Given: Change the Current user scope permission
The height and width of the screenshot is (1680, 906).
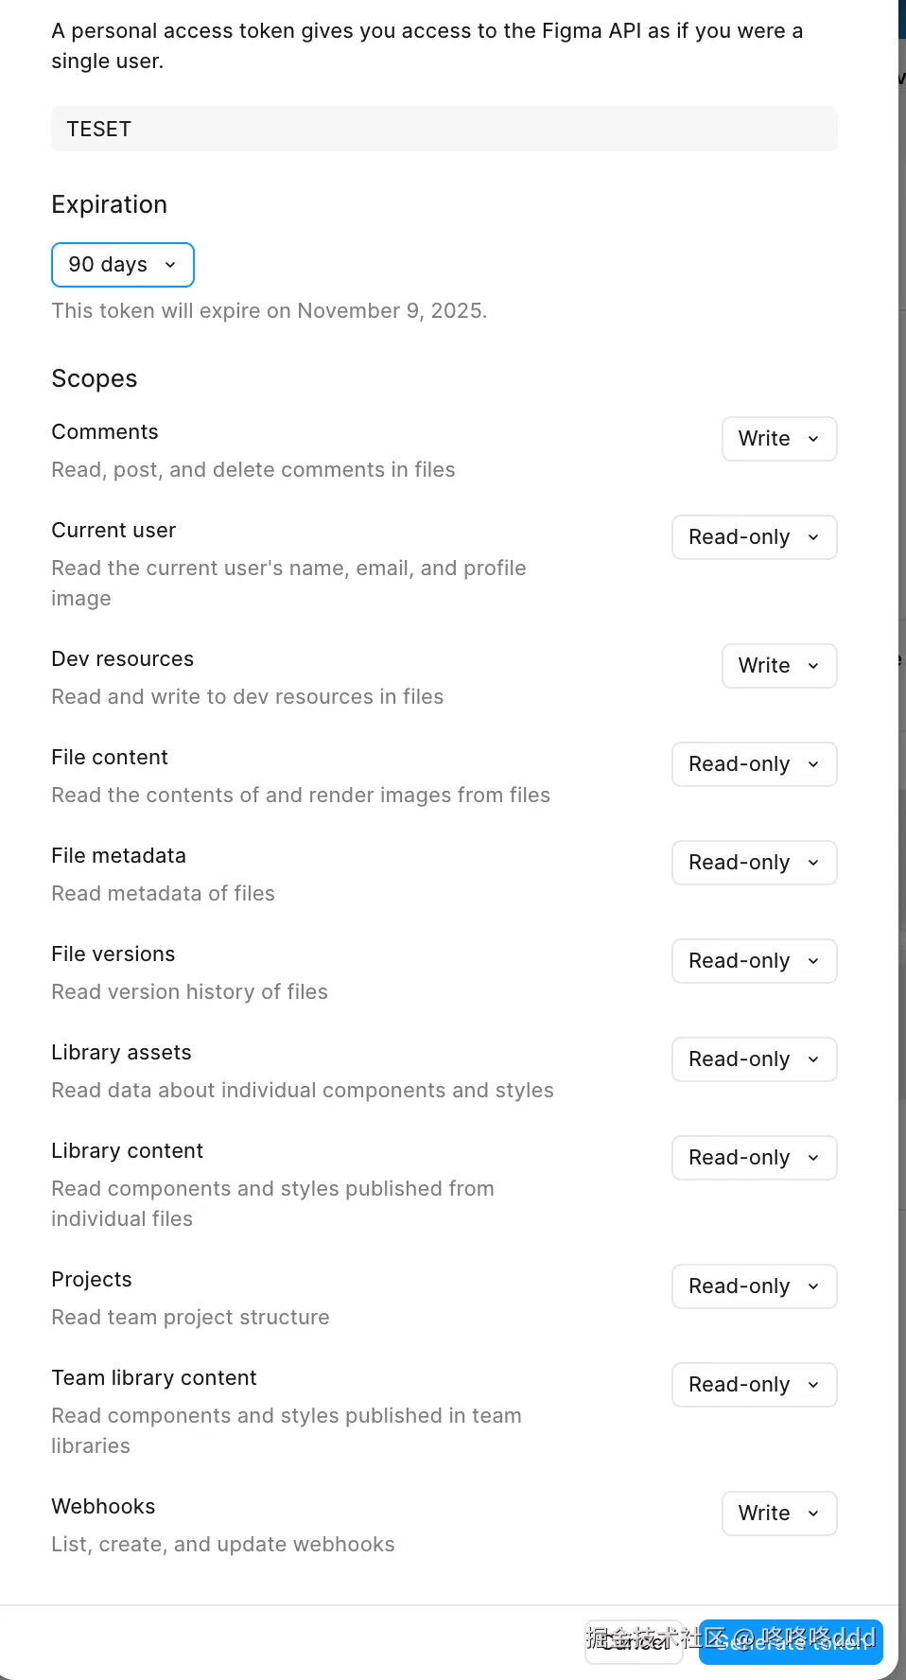Looking at the screenshot, I should [x=754, y=537].
